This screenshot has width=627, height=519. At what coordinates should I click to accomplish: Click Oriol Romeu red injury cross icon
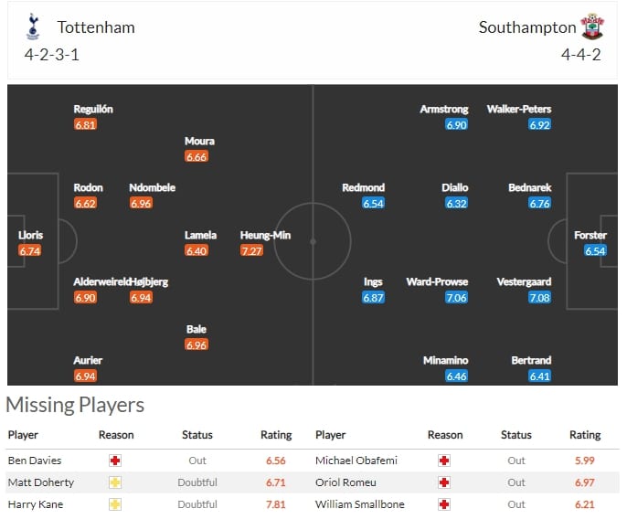[x=444, y=482]
